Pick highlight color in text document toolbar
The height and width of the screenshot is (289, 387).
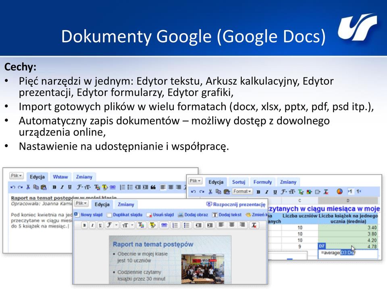coord(105,187)
